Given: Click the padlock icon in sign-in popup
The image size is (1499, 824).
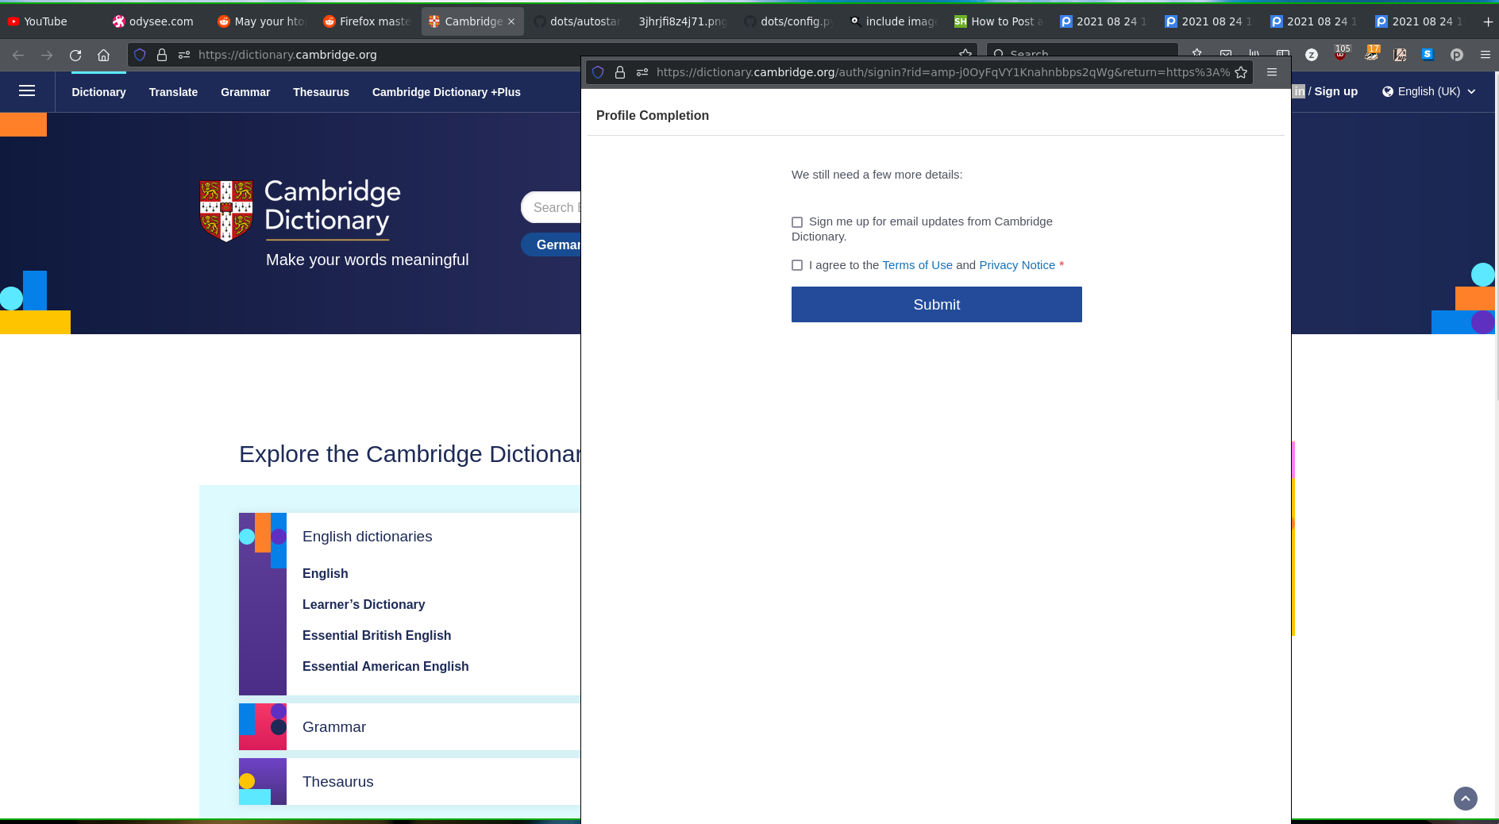Looking at the screenshot, I should pos(620,72).
